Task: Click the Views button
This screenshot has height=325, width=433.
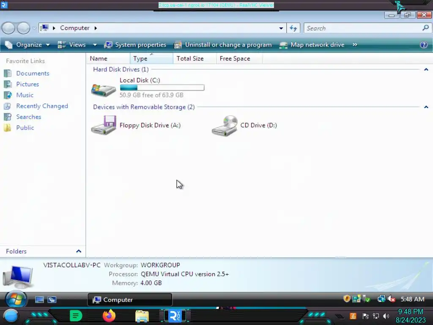Action: click(x=72, y=45)
